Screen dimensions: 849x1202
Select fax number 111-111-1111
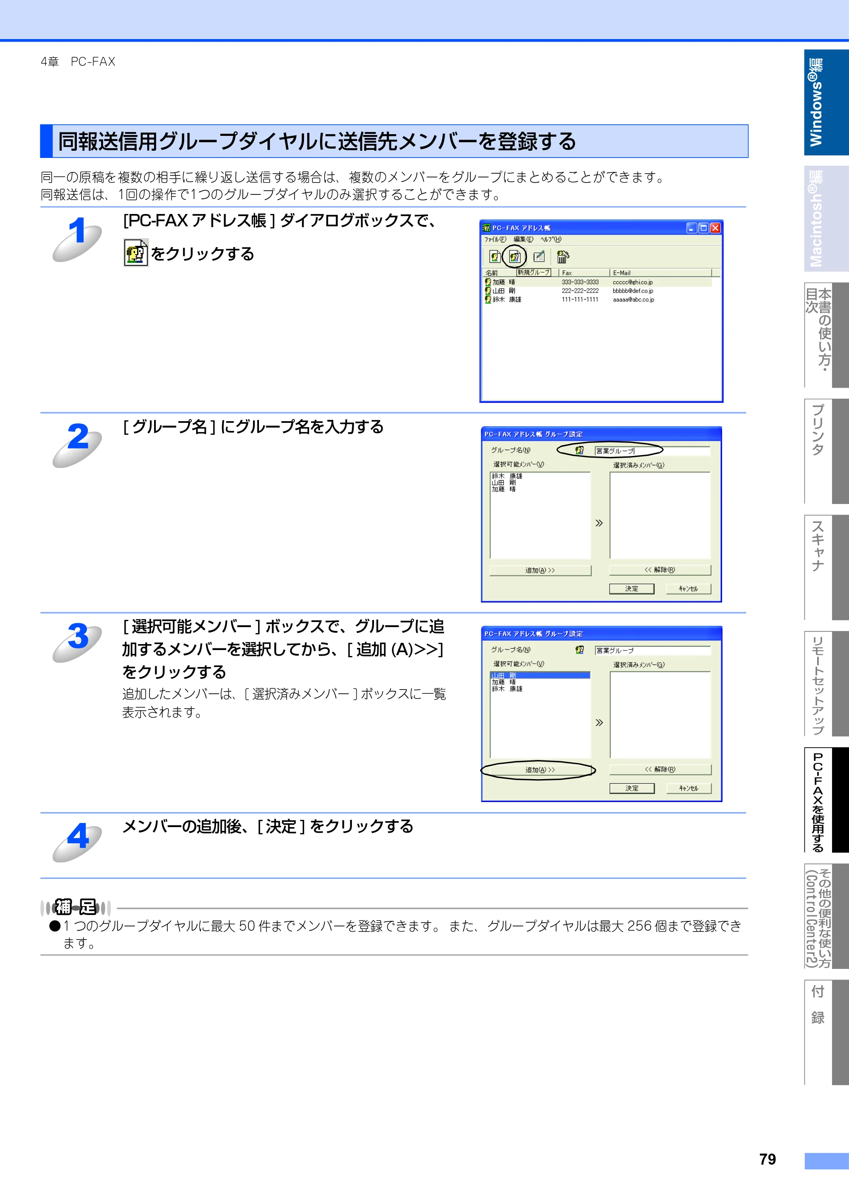click(x=580, y=299)
